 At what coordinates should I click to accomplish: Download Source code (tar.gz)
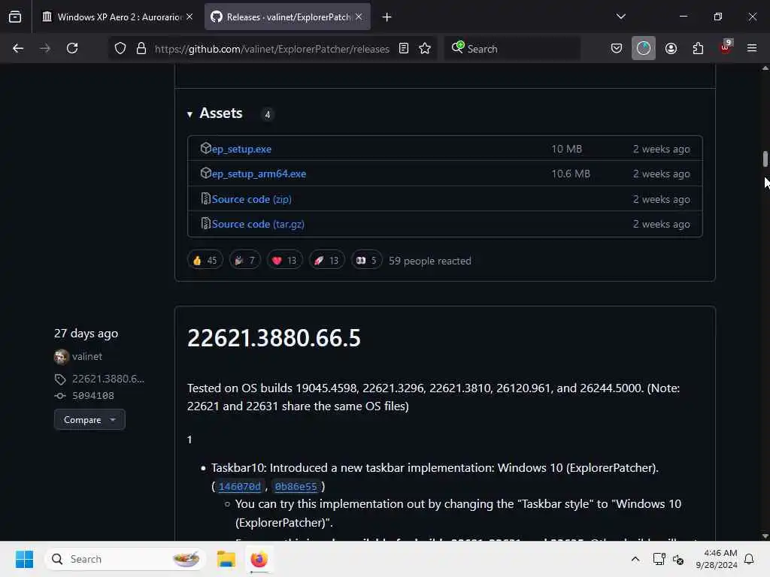point(258,224)
